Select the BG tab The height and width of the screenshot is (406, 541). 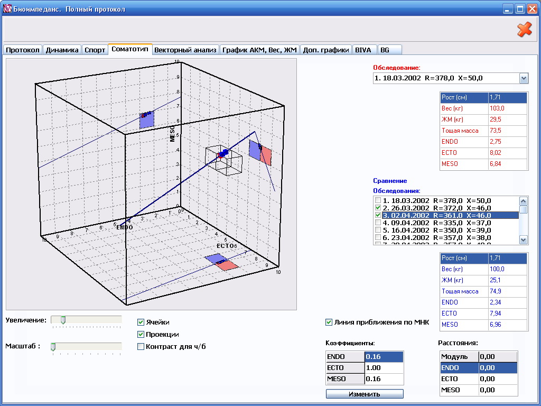[x=389, y=50]
